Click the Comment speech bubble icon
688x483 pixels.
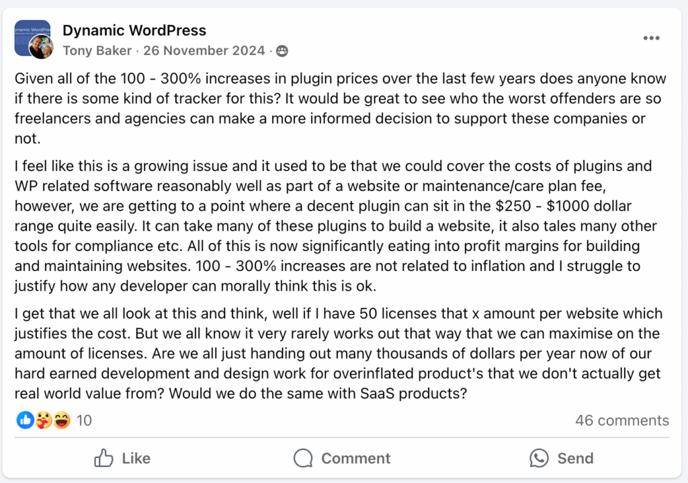tap(302, 458)
